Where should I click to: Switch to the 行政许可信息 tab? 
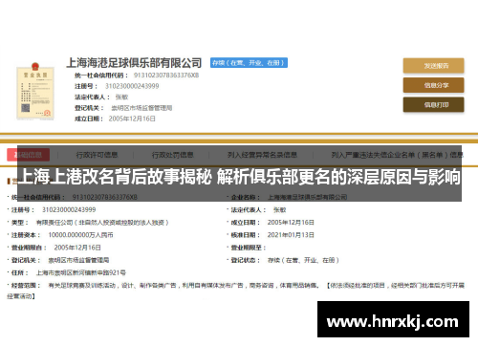coord(97,155)
